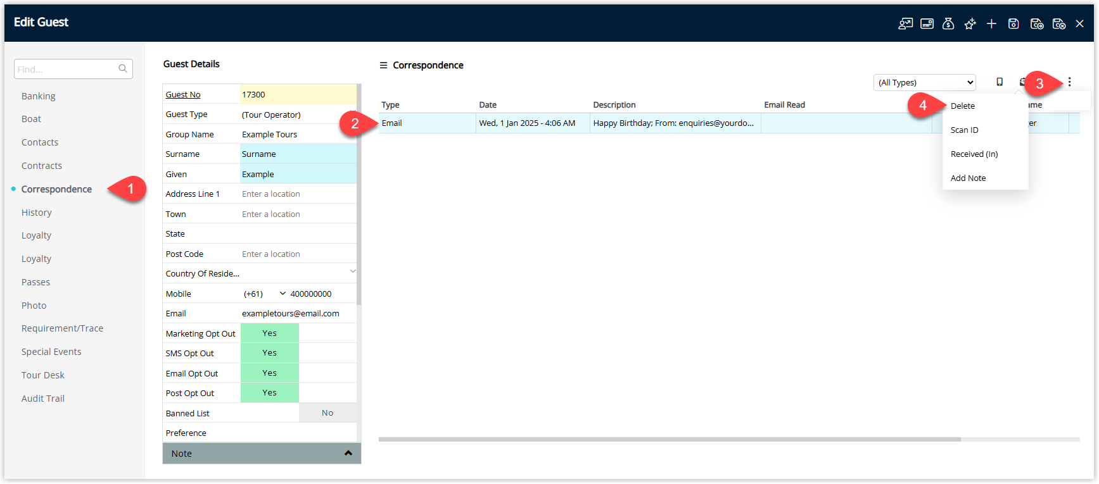1099x484 pixels.
Task: Click the Guest Details vertical scrollbar
Action: [x=359, y=195]
